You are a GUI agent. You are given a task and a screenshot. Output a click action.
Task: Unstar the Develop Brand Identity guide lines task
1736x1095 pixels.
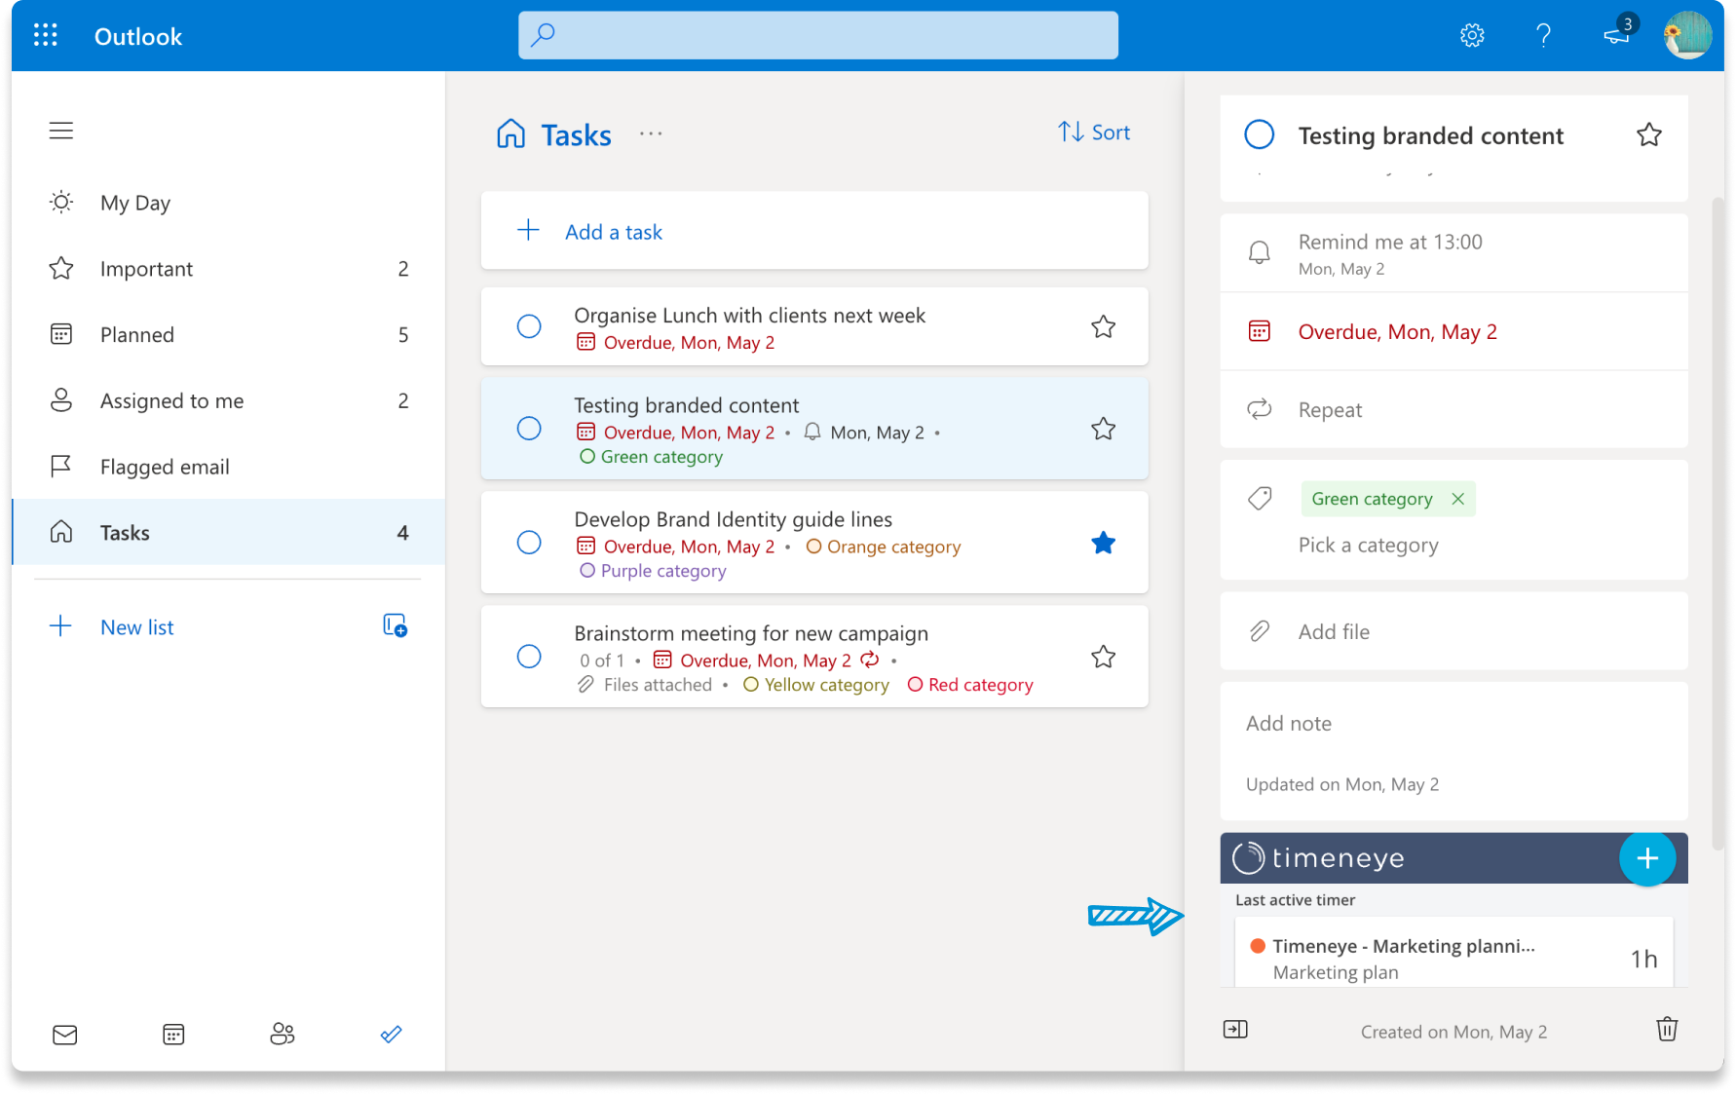[1103, 543]
